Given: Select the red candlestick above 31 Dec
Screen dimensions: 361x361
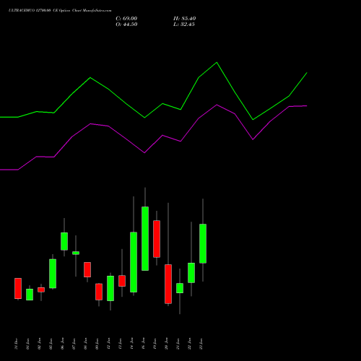Looking at the screenshot, I should click(x=18, y=288).
